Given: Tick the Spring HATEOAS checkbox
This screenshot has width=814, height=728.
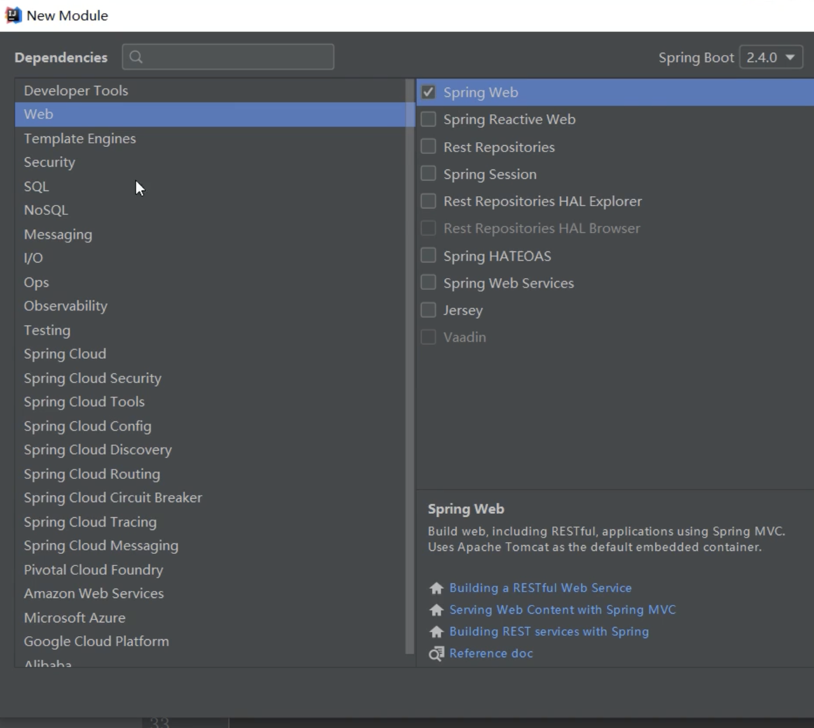Looking at the screenshot, I should click(x=428, y=255).
